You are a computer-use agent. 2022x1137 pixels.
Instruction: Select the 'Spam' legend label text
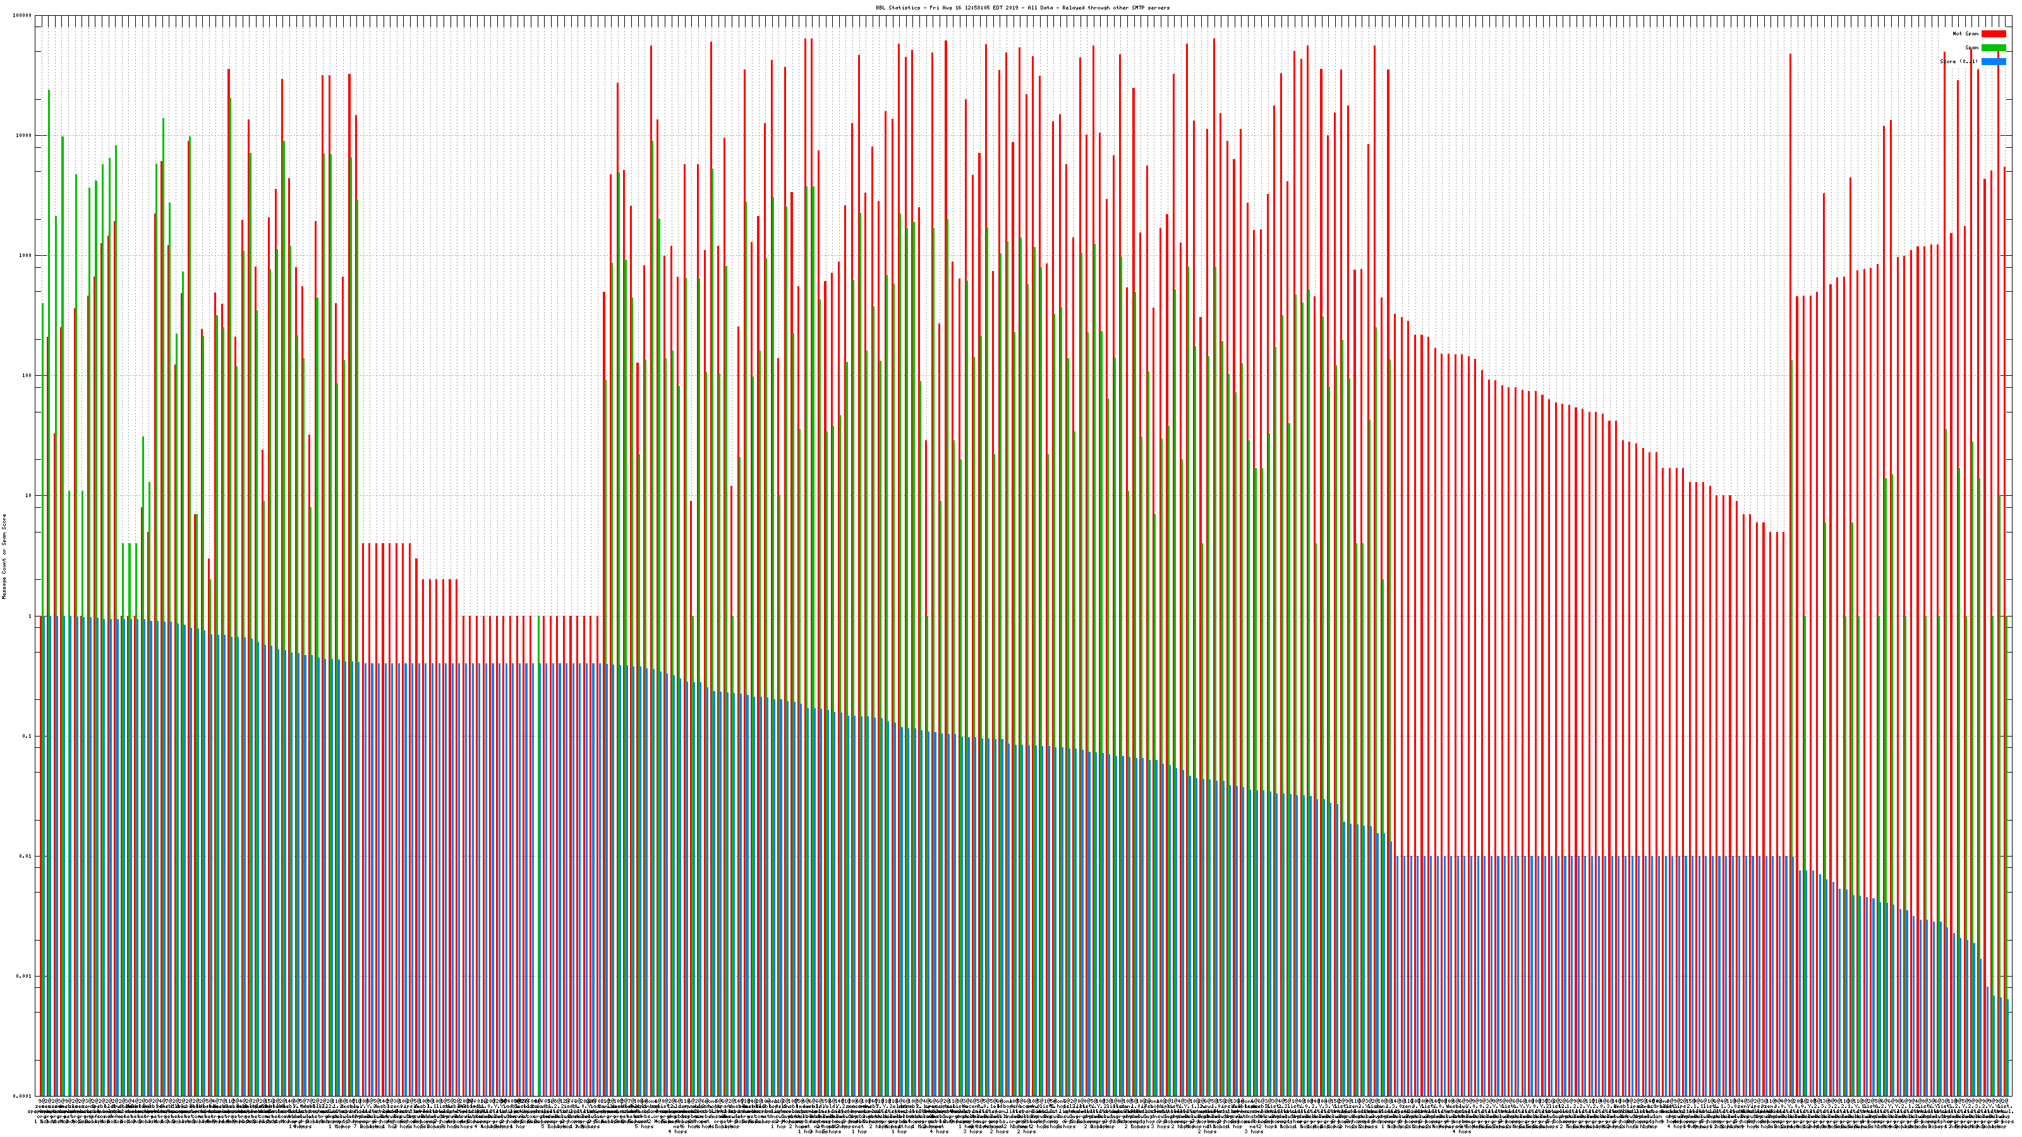[1971, 48]
